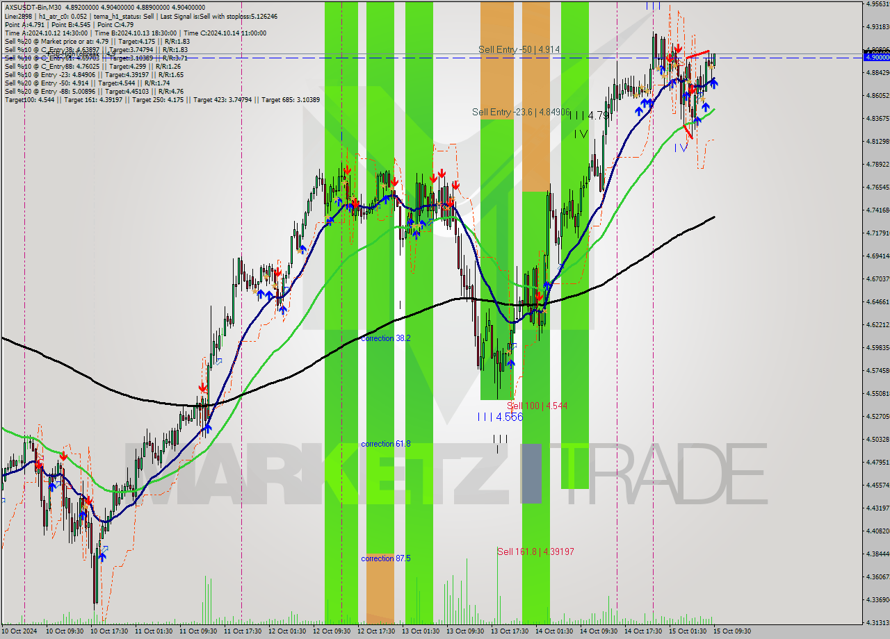Click the '15 Oct 09:30' time axis label
This screenshot has width=890, height=639.
pyautogui.click(x=734, y=631)
